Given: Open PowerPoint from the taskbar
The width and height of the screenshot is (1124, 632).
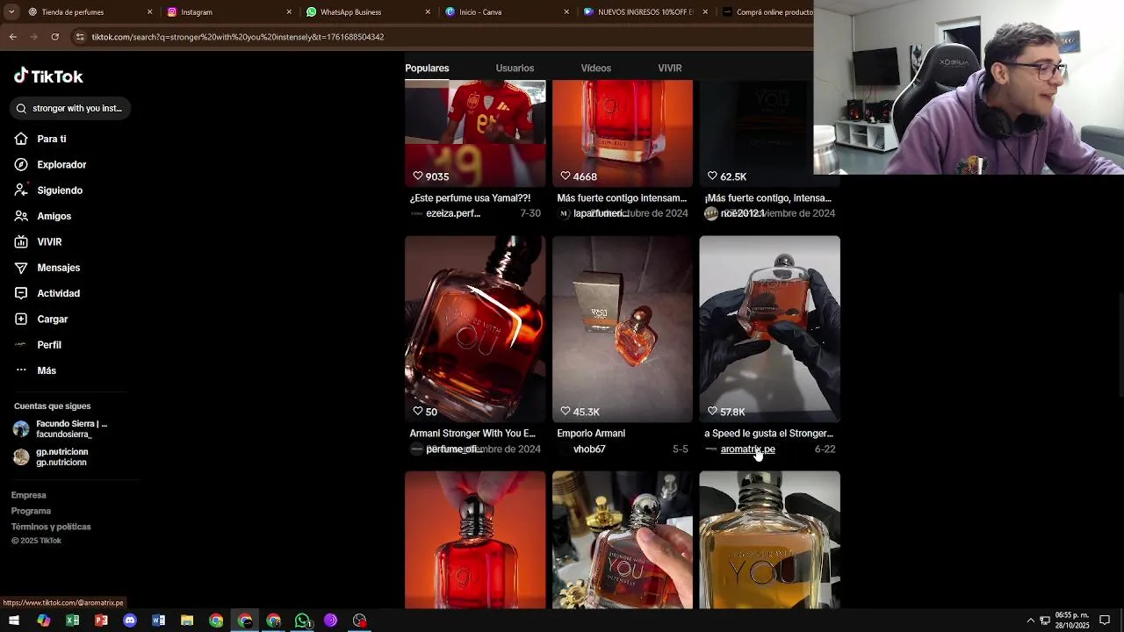Looking at the screenshot, I should (x=101, y=621).
